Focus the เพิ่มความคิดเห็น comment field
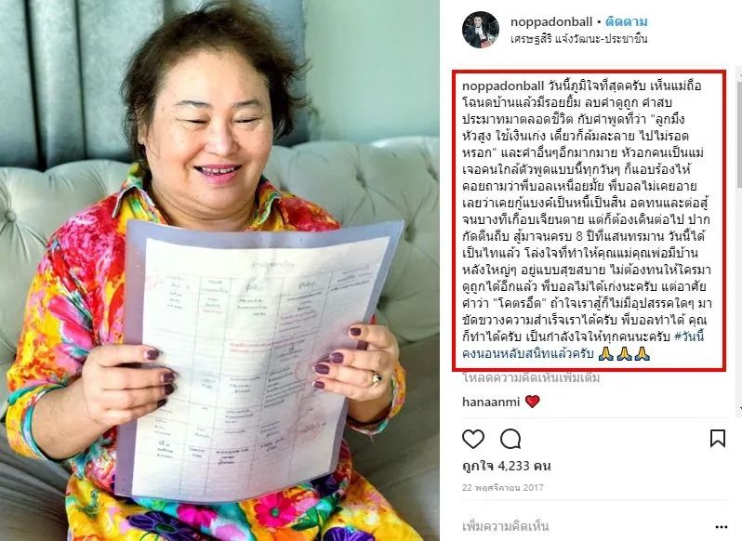742x541 pixels. pyautogui.click(x=506, y=526)
